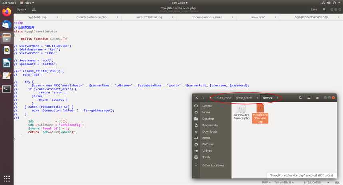Toggle list/grid view in Files window
This screenshot has width=343, height=185.
[x=309, y=98]
